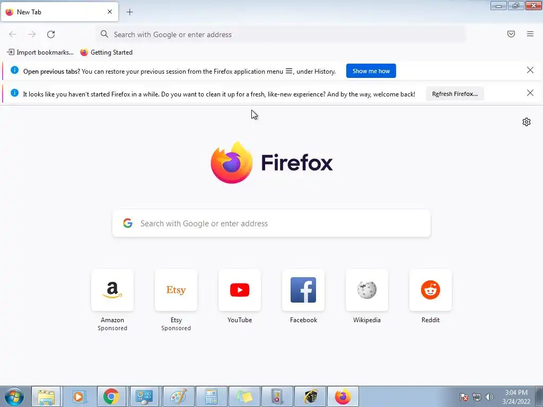Open the Save to Pocket icon
Image resolution: width=543 pixels, height=407 pixels.
[x=511, y=34]
